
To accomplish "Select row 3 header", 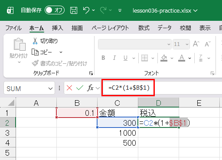I will click(x=8, y=133).
